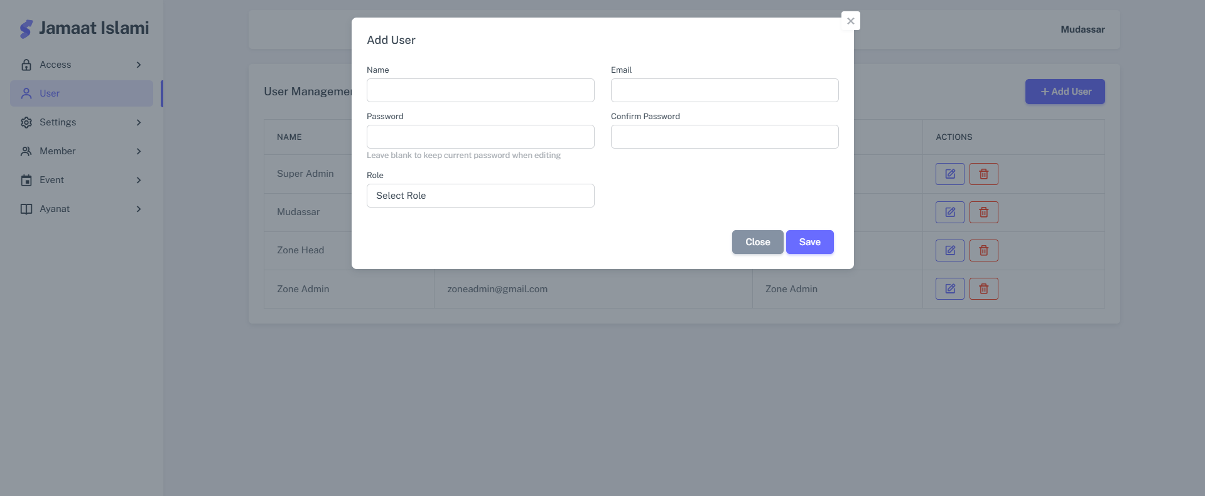Focus the Confirm Password field
Screen dimensions: 1205x496
coord(724,137)
